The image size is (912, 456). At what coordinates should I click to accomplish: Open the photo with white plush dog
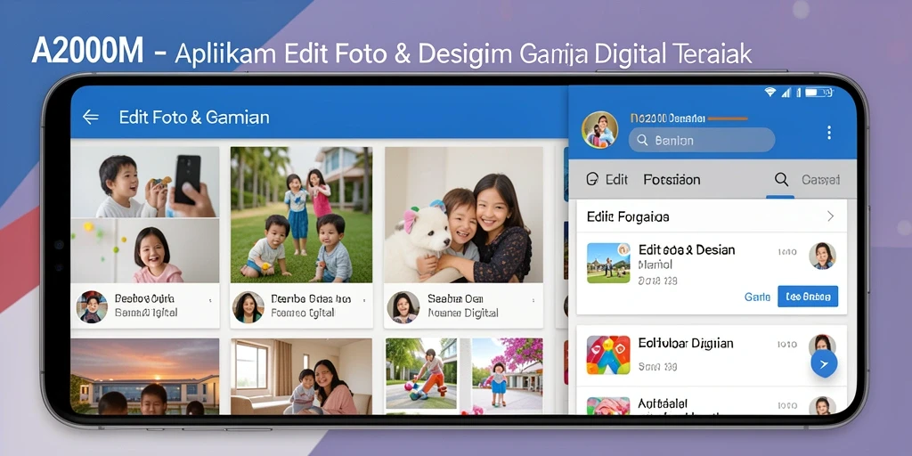coord(463,215)
